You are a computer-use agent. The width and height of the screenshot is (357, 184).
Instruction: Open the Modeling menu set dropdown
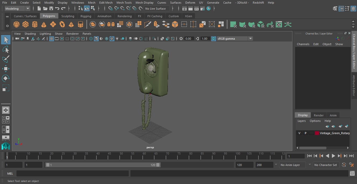point(18,9)
